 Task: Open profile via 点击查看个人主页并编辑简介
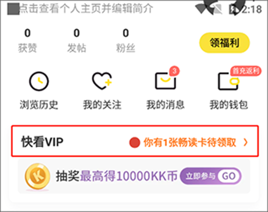[x=86, y=9]
